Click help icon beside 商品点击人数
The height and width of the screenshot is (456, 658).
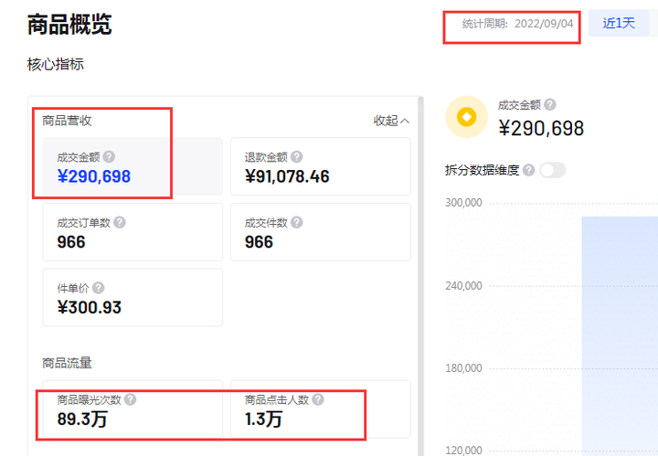tap(318, 399)
